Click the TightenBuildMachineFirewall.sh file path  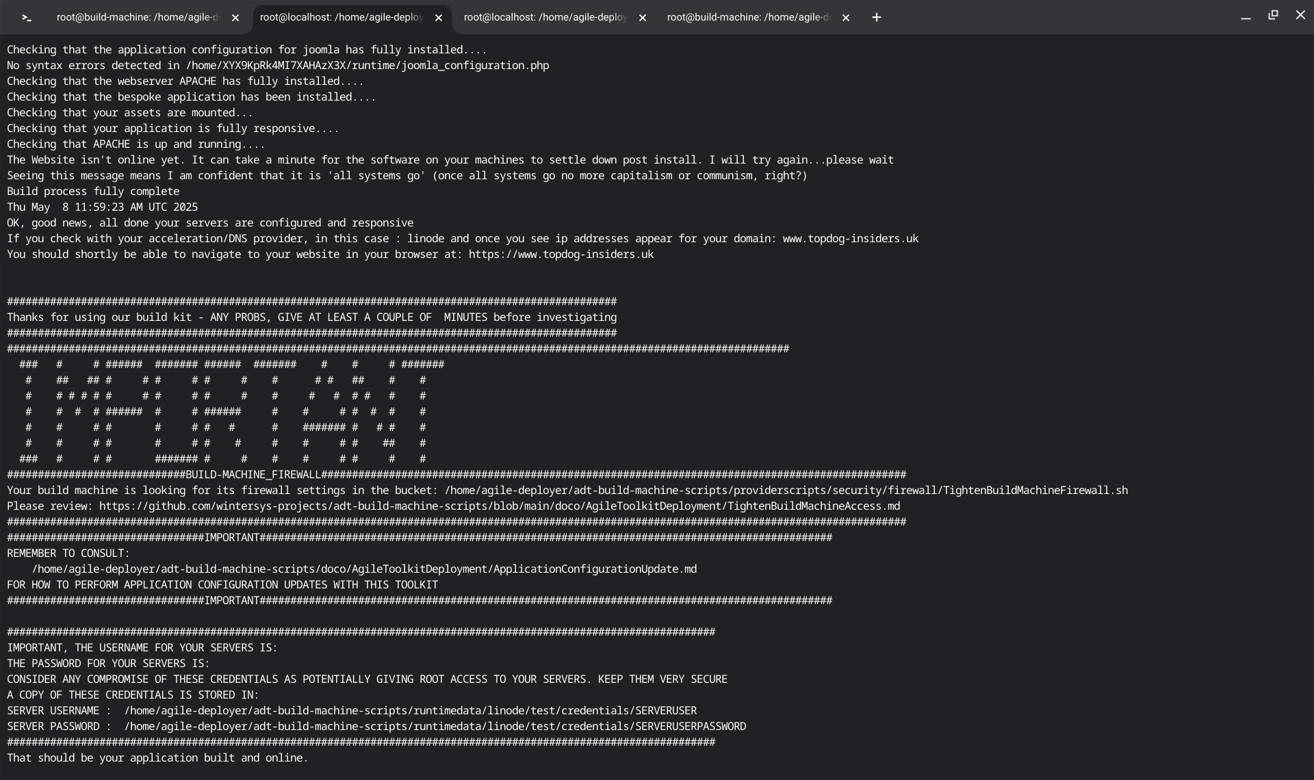786,491
